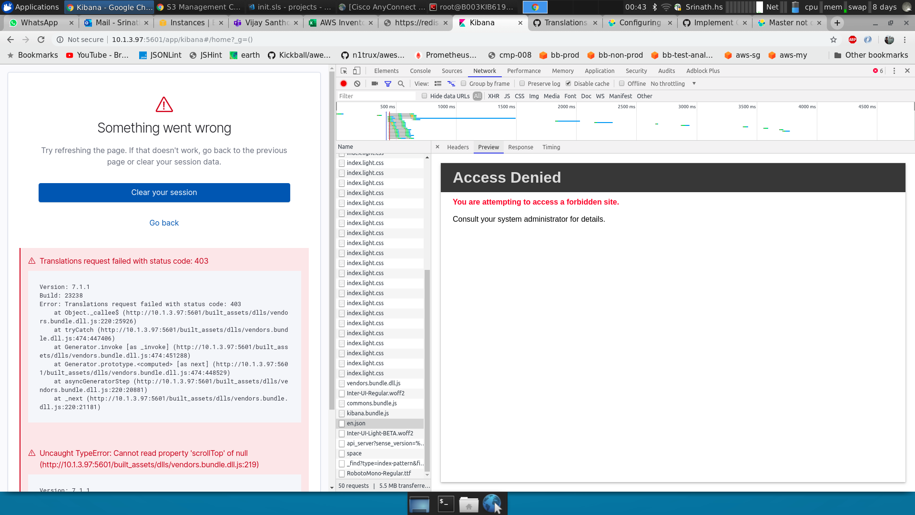Screen dimensions: 915x515
Task: Open the DevTools overflow menu (three dots)
Action: (x=894, y=71)
